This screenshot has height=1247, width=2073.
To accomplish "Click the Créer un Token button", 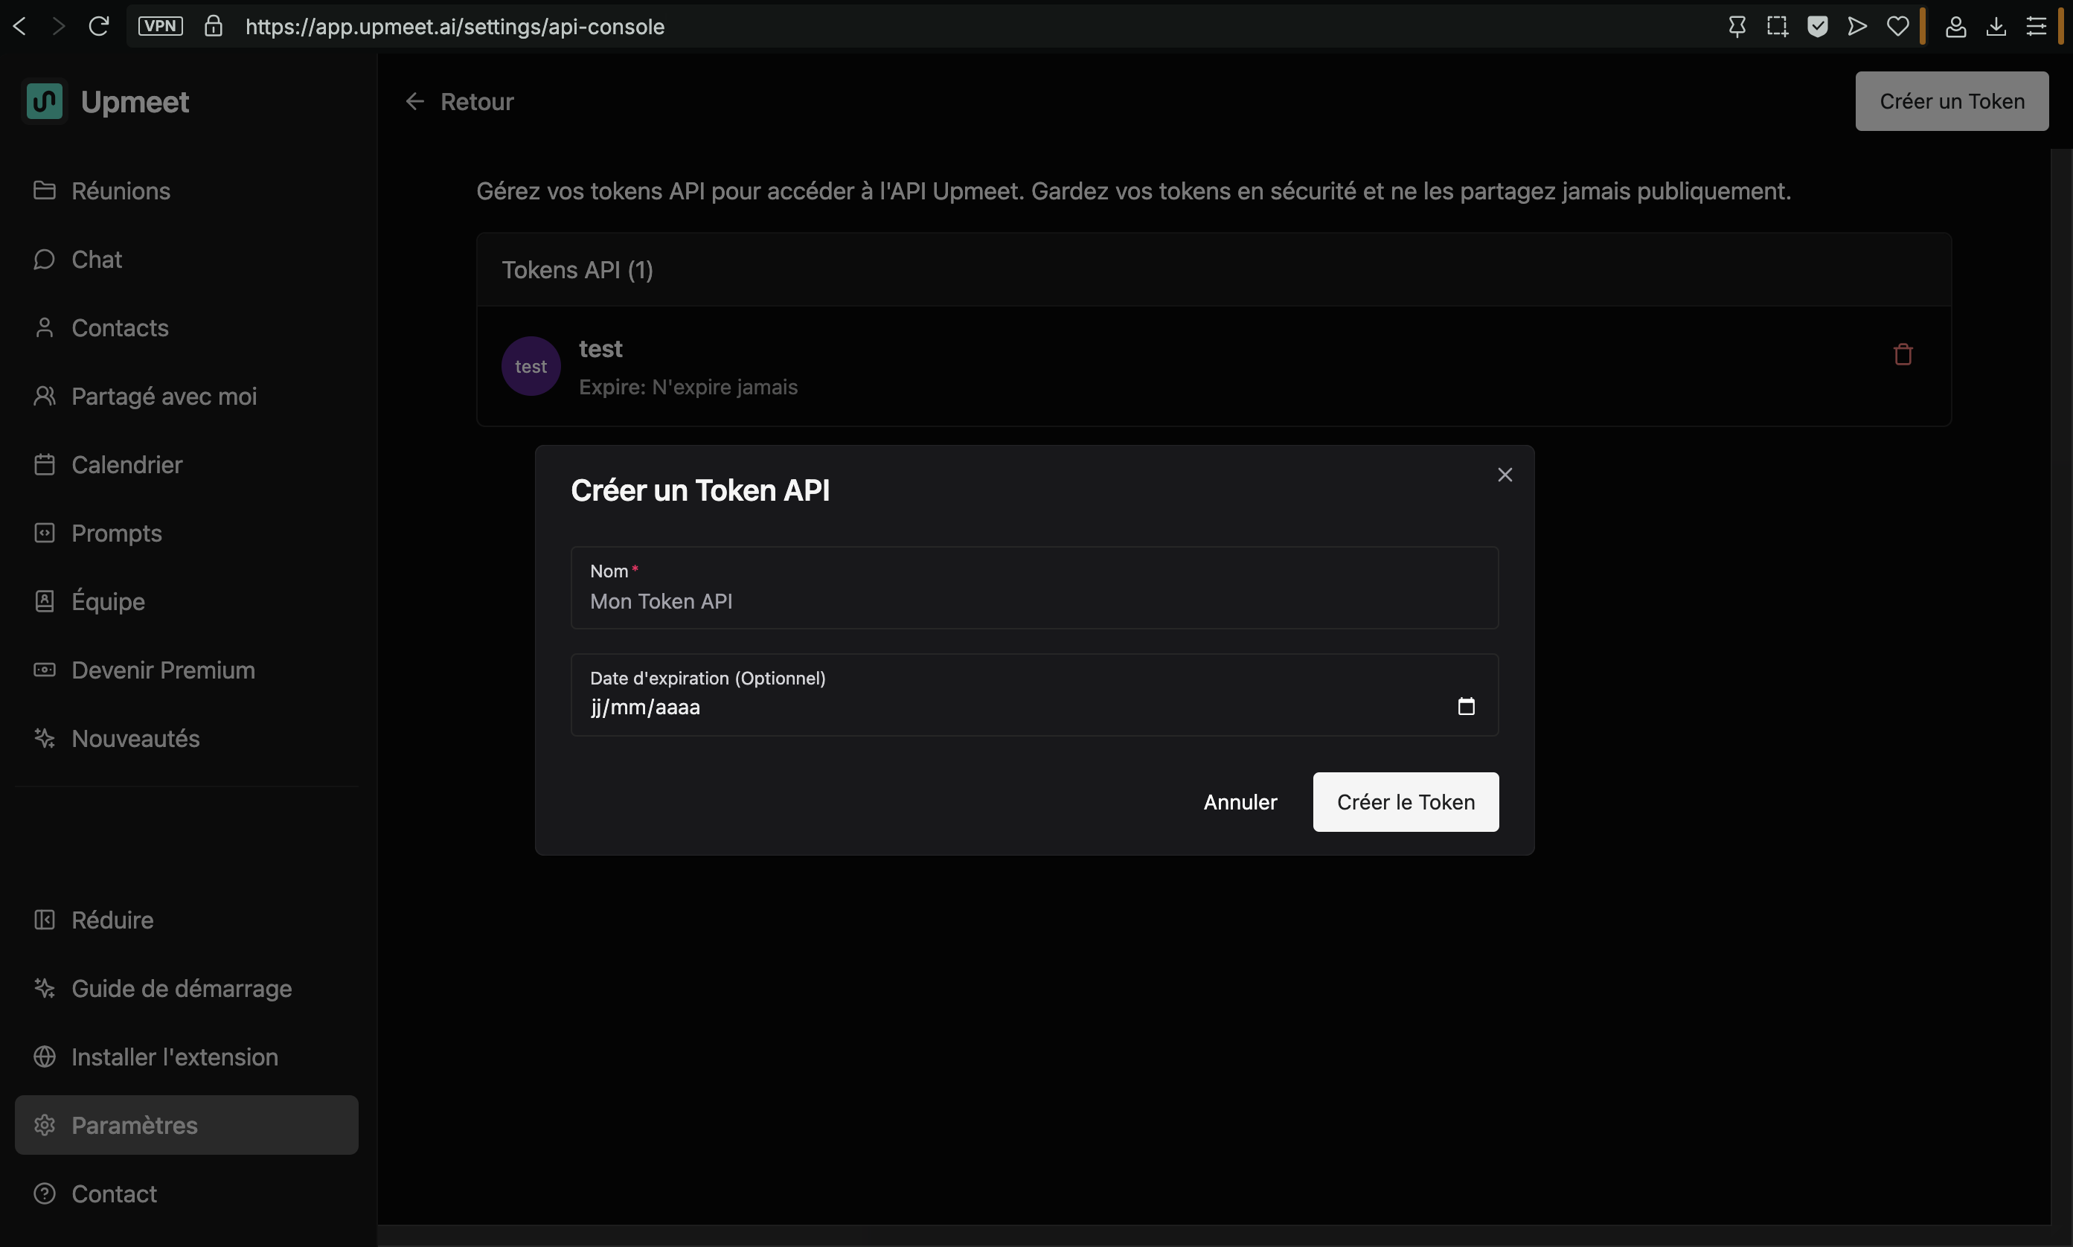I will pos(1951,101).
